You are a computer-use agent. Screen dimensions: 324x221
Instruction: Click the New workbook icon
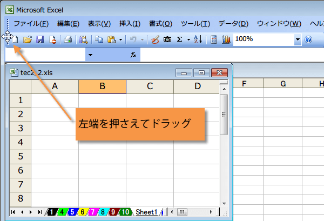(15, 39)
